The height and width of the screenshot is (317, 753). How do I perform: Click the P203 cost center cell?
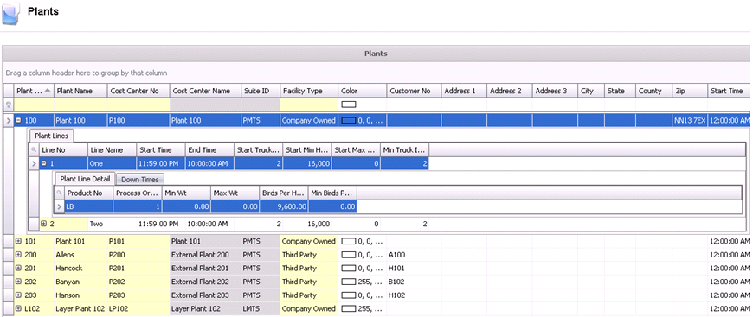[138, 295]
